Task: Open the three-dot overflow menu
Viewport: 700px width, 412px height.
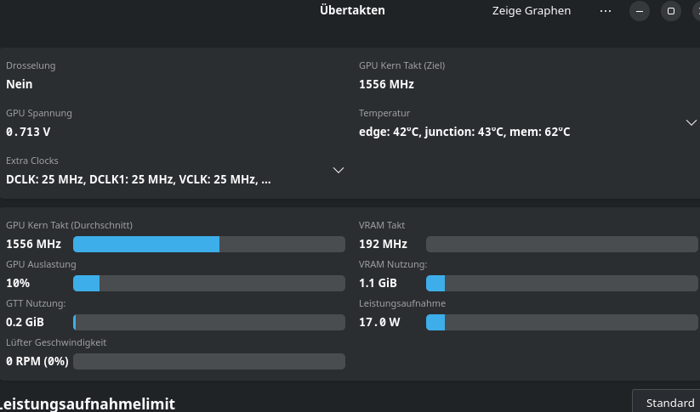Action: (606, 11)
